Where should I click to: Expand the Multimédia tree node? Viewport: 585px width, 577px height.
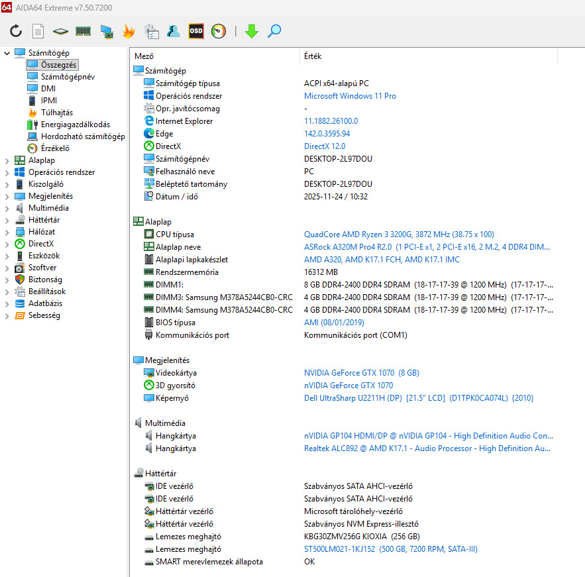pyautogui.click(x=7, y=208)
